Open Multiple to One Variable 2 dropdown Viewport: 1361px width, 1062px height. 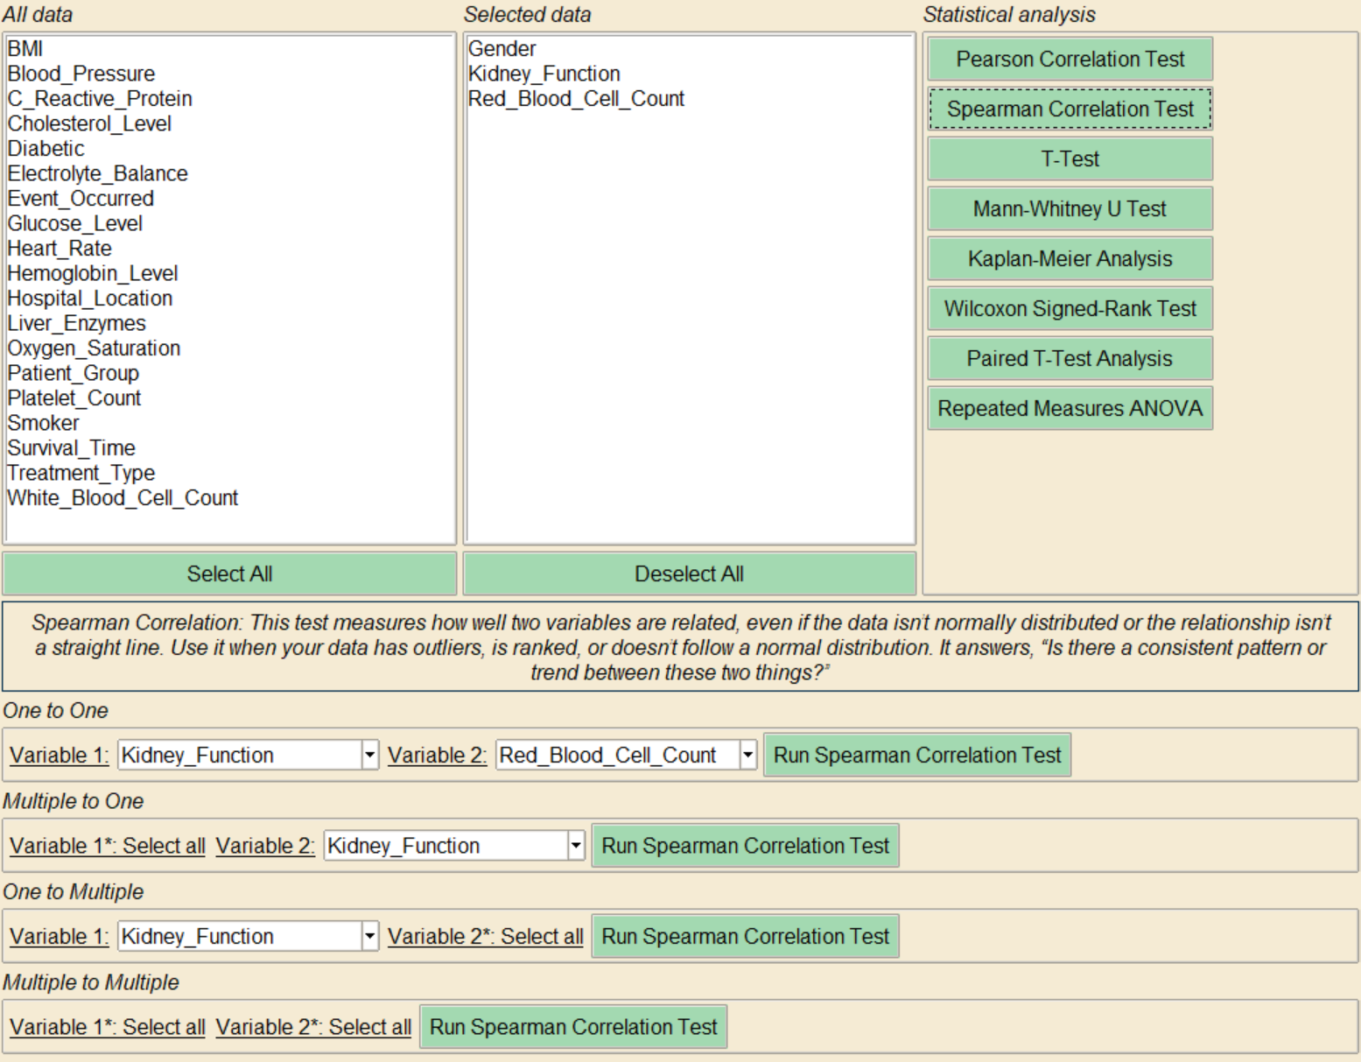[575, 846]
